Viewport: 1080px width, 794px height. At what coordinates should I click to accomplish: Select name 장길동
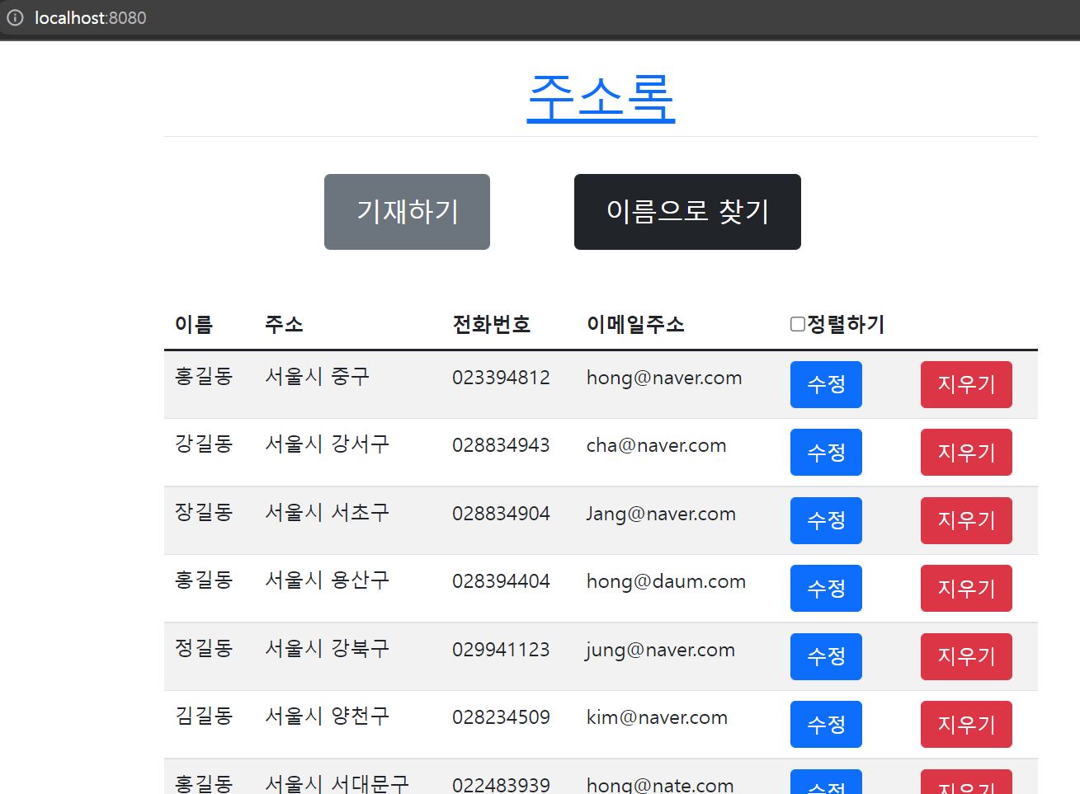coord(204,513)
